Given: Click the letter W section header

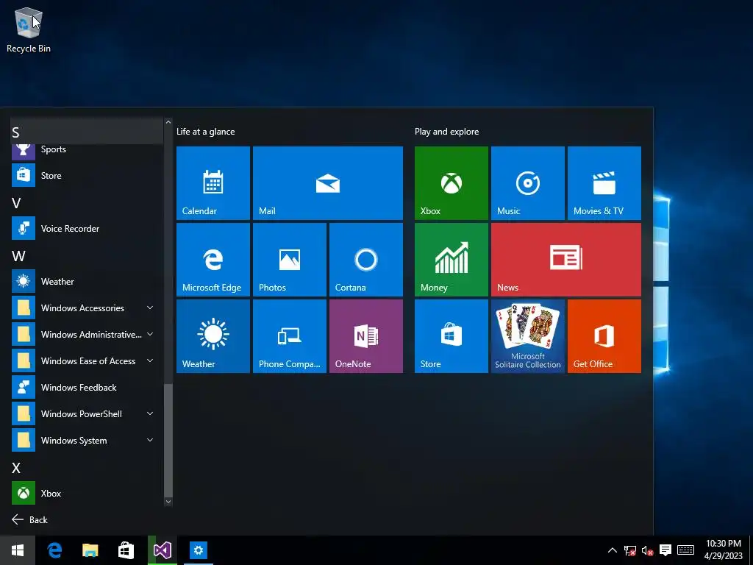Looking at the screenshot, I should (18, 255).
